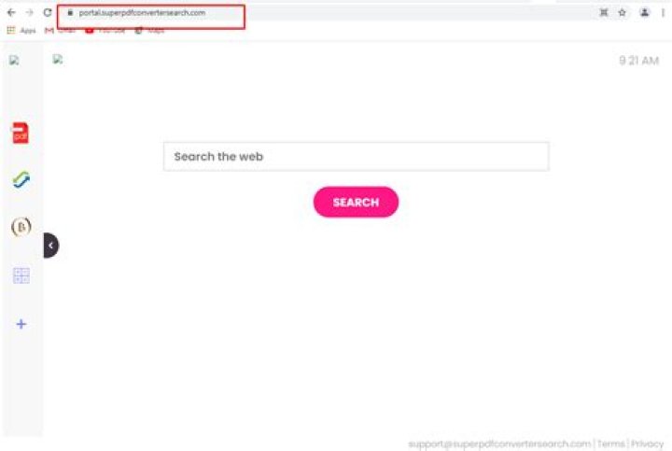Add a new shortcut with plus icon
The image size is (672, 451).
click(21, 324)
